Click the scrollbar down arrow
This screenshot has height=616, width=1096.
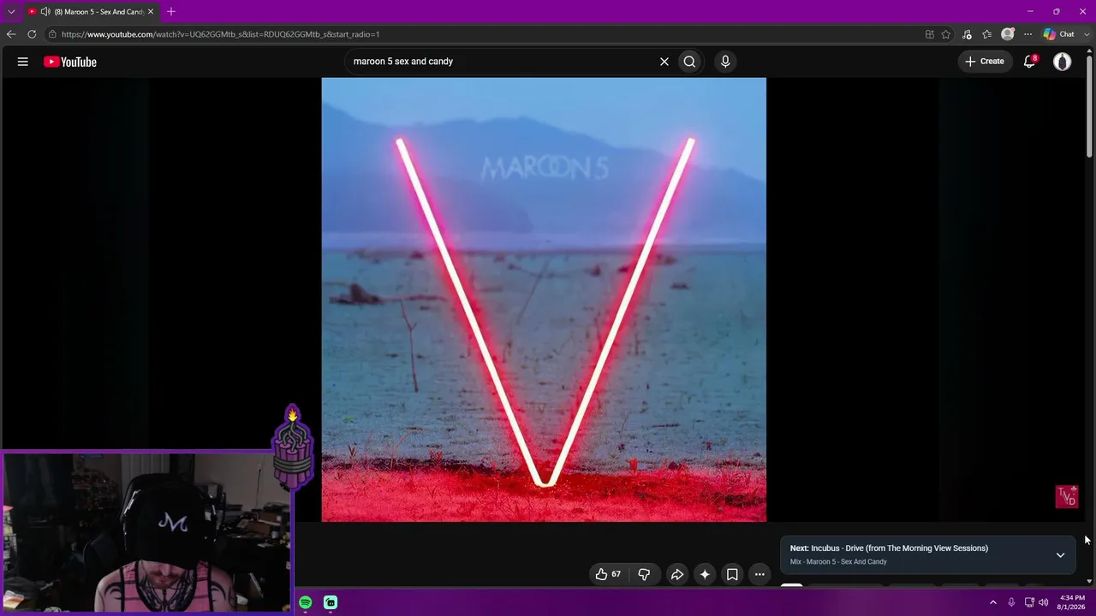(1089, 581)
